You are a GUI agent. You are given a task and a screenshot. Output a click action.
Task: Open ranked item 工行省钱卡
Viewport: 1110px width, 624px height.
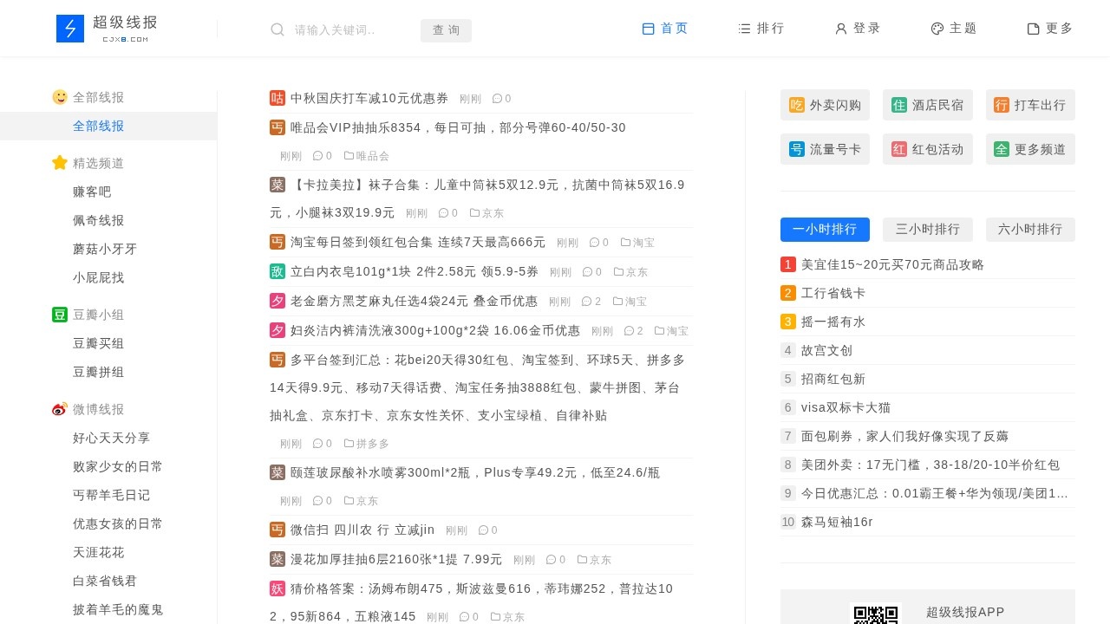[833, 293]
